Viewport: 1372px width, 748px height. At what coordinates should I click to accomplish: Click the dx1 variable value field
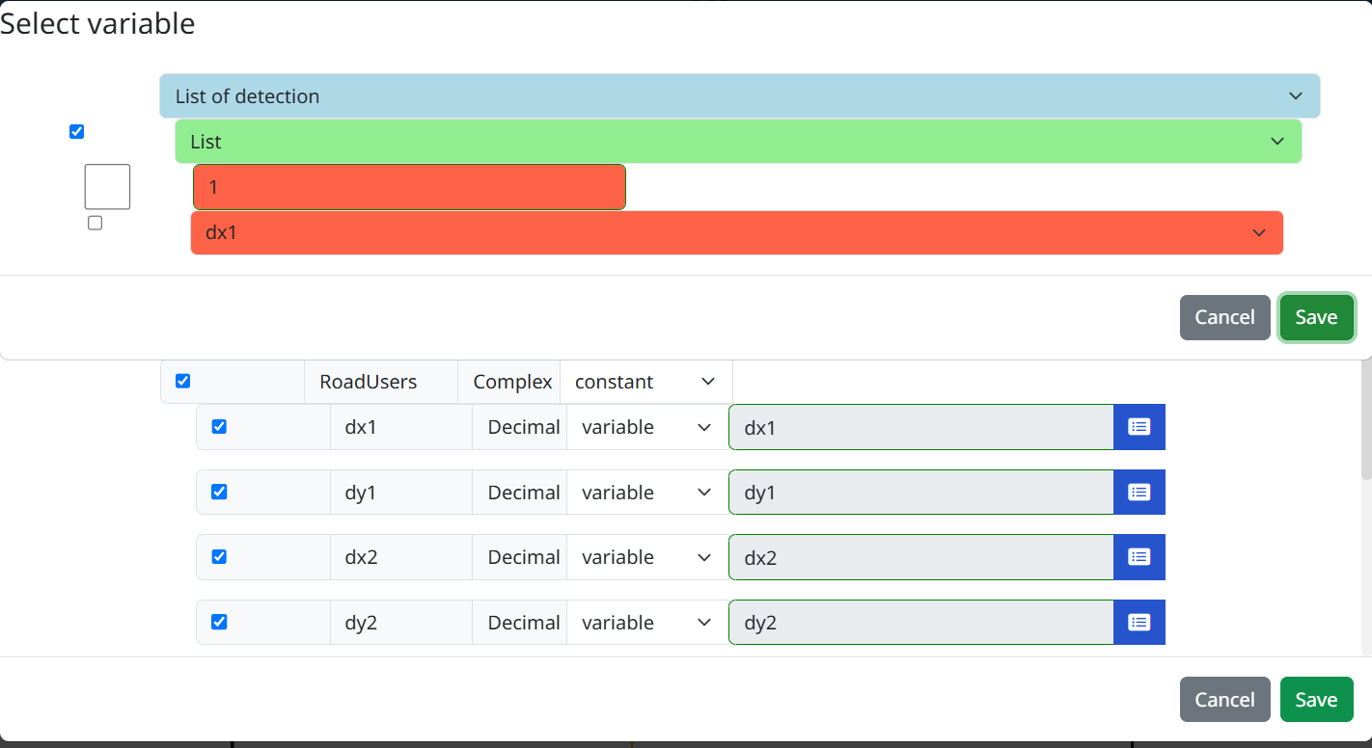tap(921, 427)
